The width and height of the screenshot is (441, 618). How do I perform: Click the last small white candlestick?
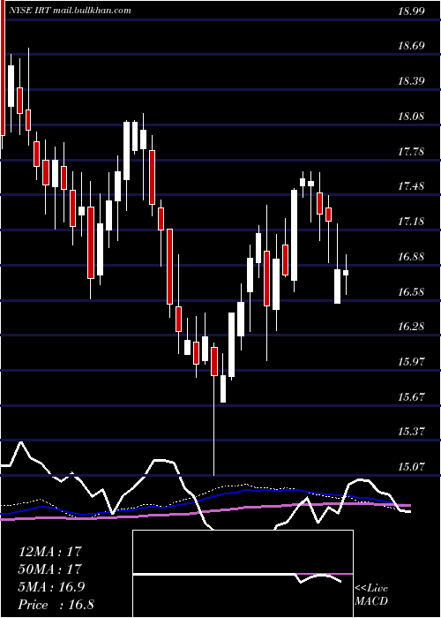point(346,275)
